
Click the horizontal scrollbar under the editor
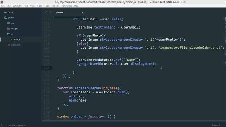pyautogui.click(x=134, y=121)
